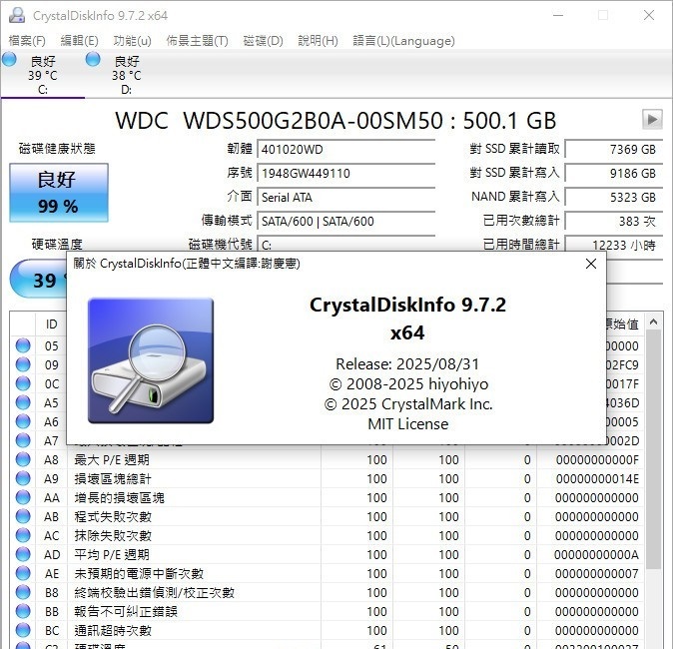Click the status icon for attribute AB
The width and height of the screenshot is (673, 649).
(x=23, y=516)
